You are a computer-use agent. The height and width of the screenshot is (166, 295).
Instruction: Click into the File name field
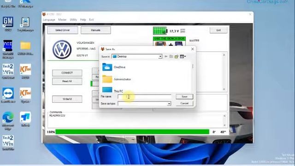(x=144, y=96)
